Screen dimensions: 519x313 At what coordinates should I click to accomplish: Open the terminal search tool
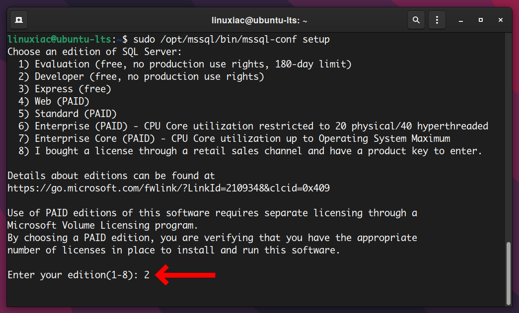[x=416, y=20]
